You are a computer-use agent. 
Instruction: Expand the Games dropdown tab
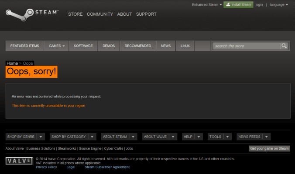click(57, 46)
